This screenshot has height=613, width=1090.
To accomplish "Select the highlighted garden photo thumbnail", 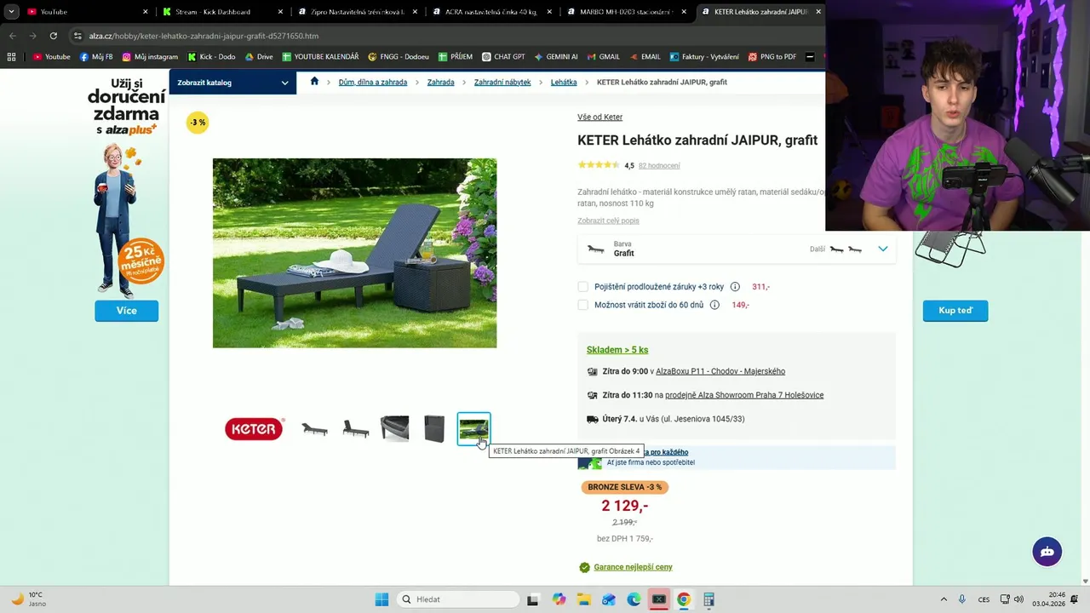I will pyautogui.click(x=474, y=429).
